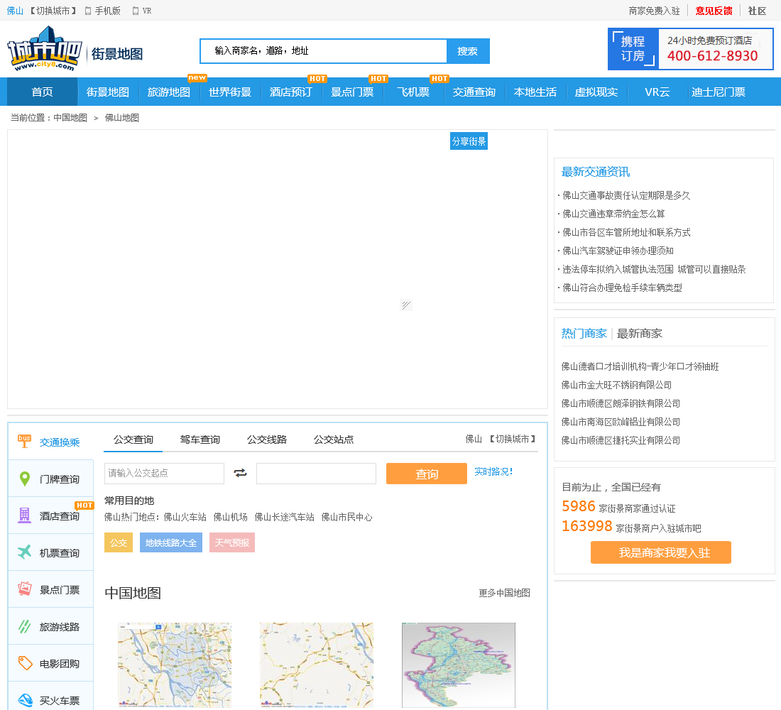This screenshot has width=781, height=710.
Task: Switch to the 热门商家 tab
Action: (584, 333)
